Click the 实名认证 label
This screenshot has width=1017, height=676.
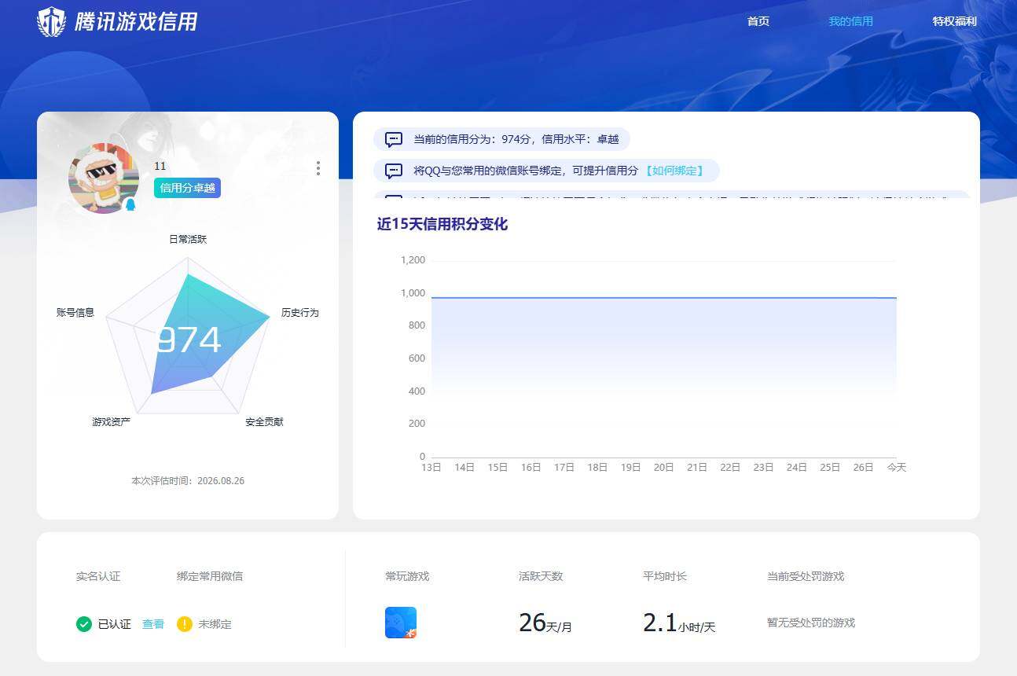tap(98, 576)
